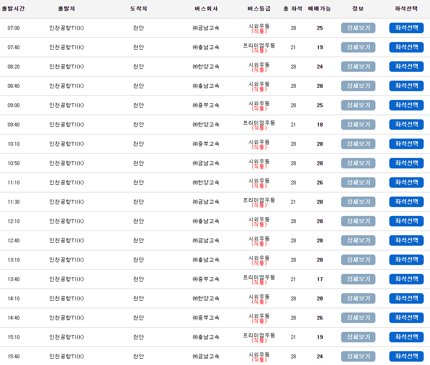Select seats for the 10:50 departure

click(407, 163)
